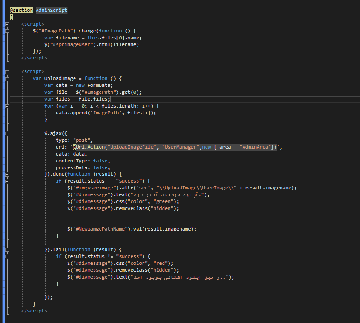Collapse the UploadImage function region
This screenshot has width=360, height=323.
(7, 79)
